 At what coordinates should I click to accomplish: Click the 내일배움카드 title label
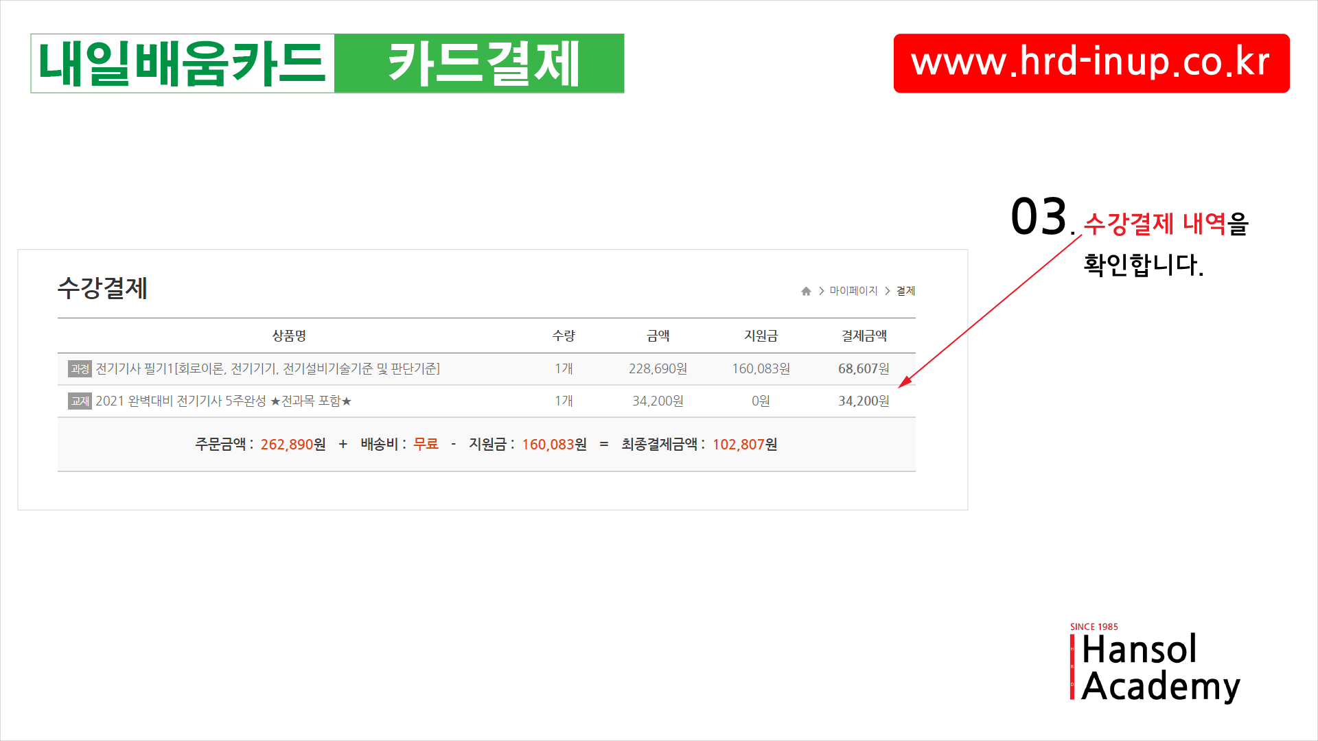point(183,63)
